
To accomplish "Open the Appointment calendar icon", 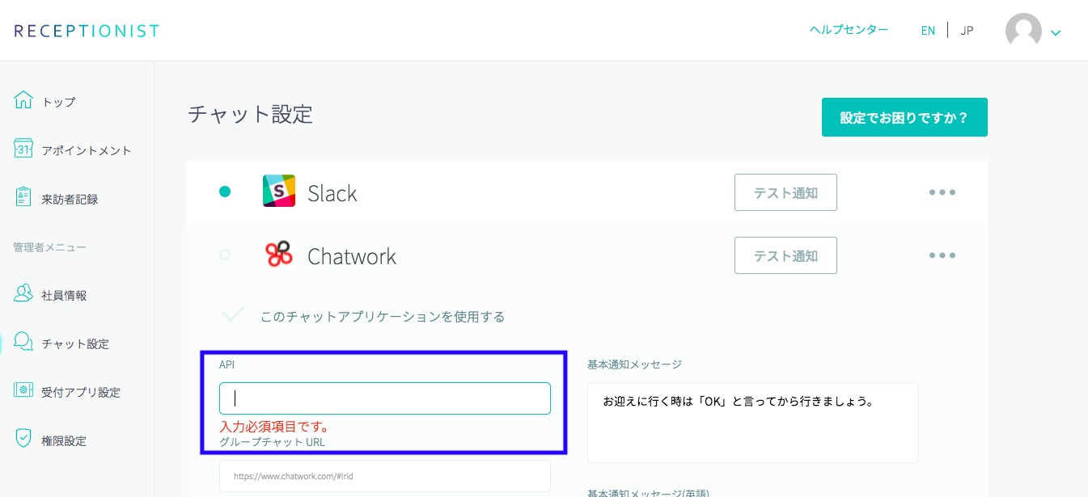I will point(23,150).
